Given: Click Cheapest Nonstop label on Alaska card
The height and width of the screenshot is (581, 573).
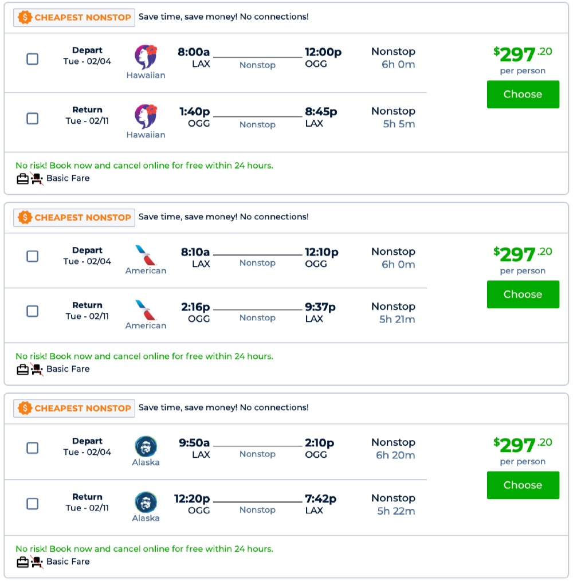Looking at the screenshot, I should point(83,409).
